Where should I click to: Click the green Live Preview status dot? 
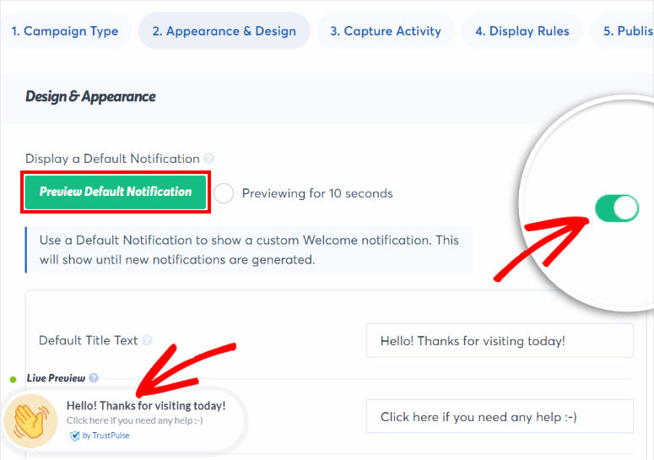click(14, 379)
